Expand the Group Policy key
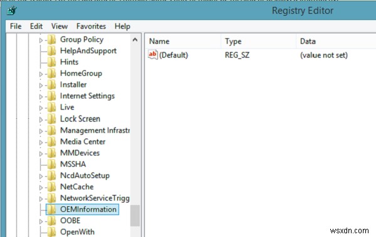 click(41, 40)
